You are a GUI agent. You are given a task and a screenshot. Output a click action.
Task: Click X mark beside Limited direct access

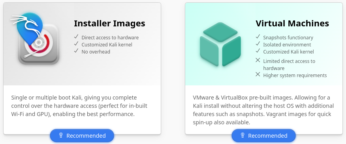(x=258, y=60)
